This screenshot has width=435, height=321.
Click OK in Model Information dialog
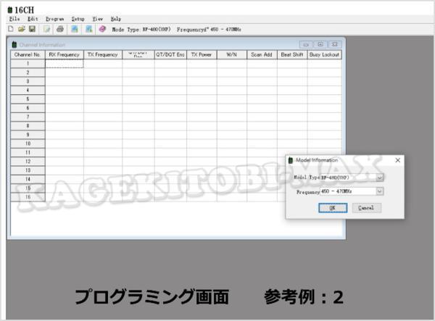(333, 208)
